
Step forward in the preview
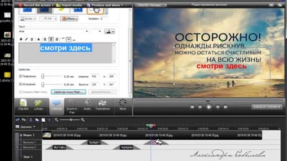[x=217, y=107]
